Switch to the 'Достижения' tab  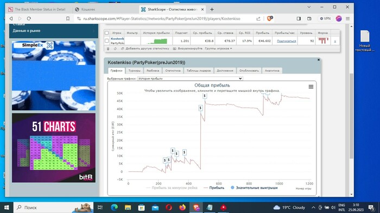point(225,71)
